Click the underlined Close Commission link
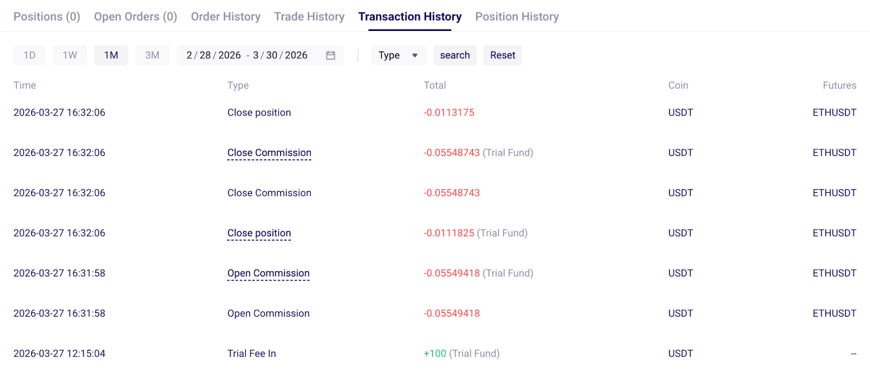This screenshot has width=870, height=380. pos(269,153)
